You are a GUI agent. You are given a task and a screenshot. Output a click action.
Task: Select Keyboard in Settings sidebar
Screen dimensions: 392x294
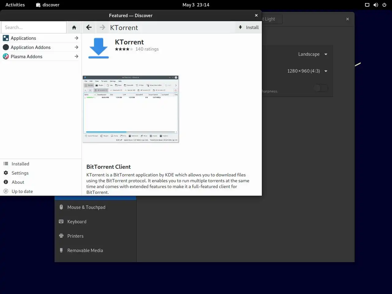96,222
